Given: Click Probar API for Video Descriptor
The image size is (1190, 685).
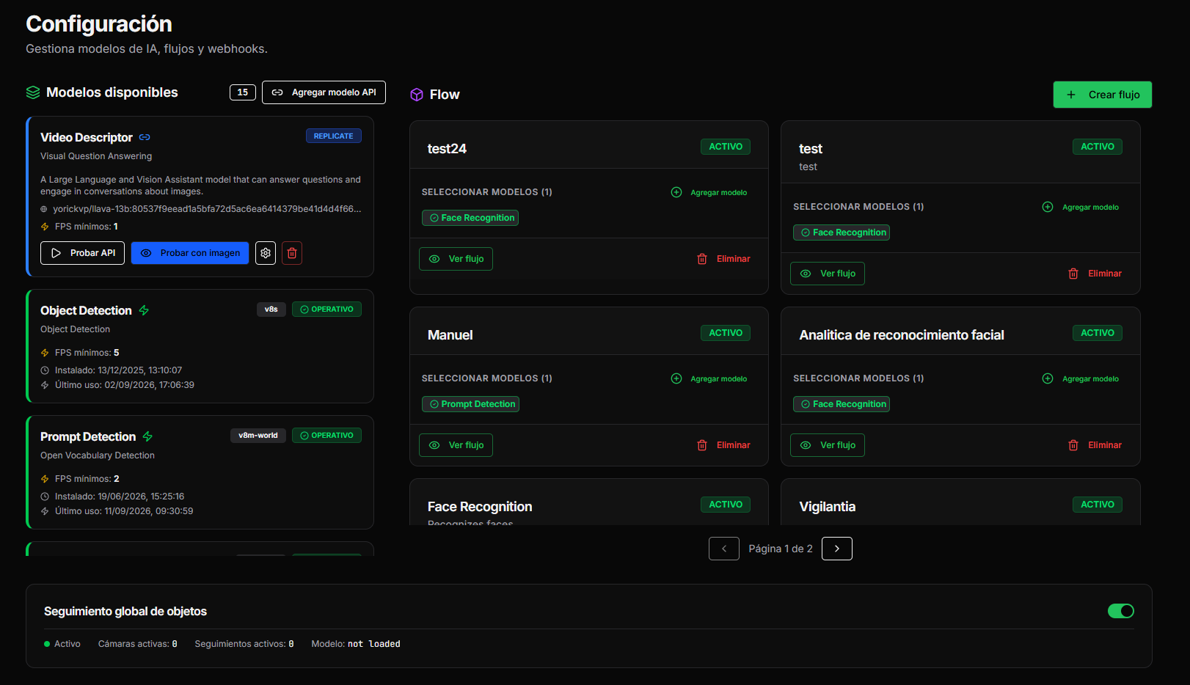Looking at the screenshot, I should (x=82, y=253).
